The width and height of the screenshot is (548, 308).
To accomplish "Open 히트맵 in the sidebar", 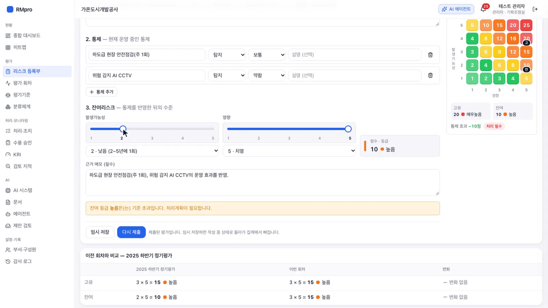I will coord(37,47).
